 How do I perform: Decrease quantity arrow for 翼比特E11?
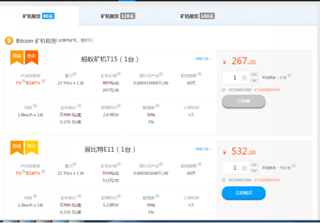(254, 171)
